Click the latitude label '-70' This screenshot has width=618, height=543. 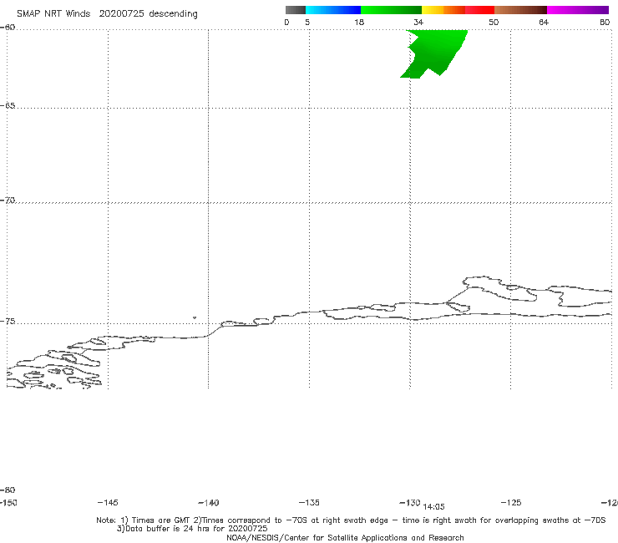coord(8,200)
